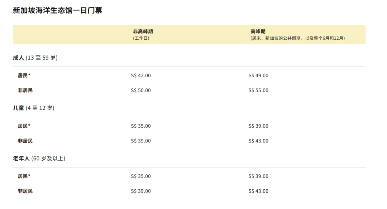Viewport: 387px width, 209px height.
Task: Click adult non-resident peak price S$ 55.00
Action: click(258, 90)
